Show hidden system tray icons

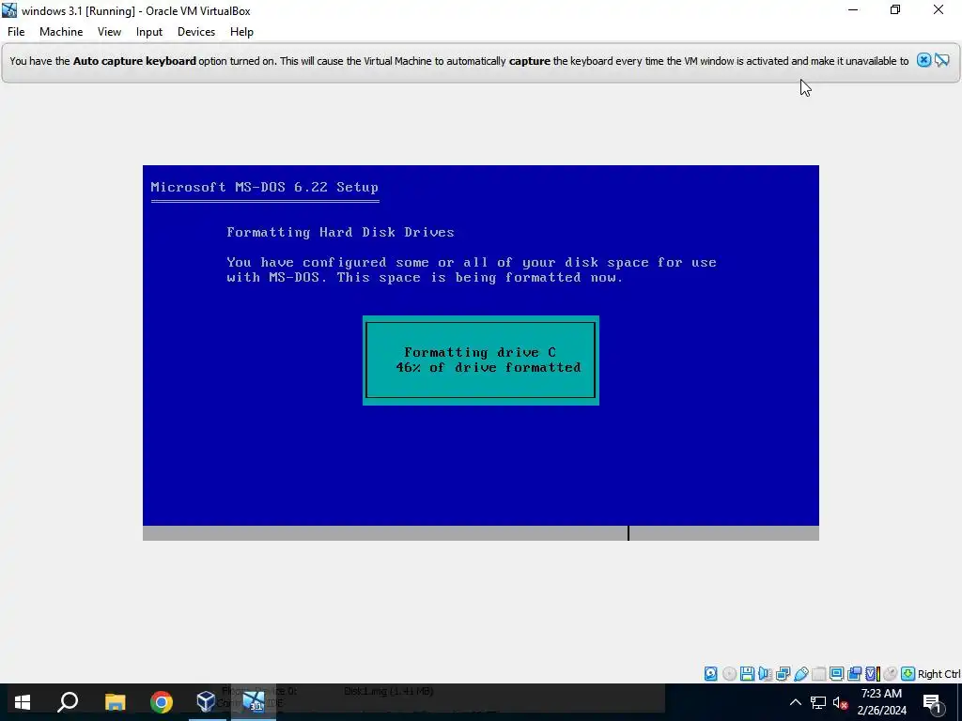point(795,702)
